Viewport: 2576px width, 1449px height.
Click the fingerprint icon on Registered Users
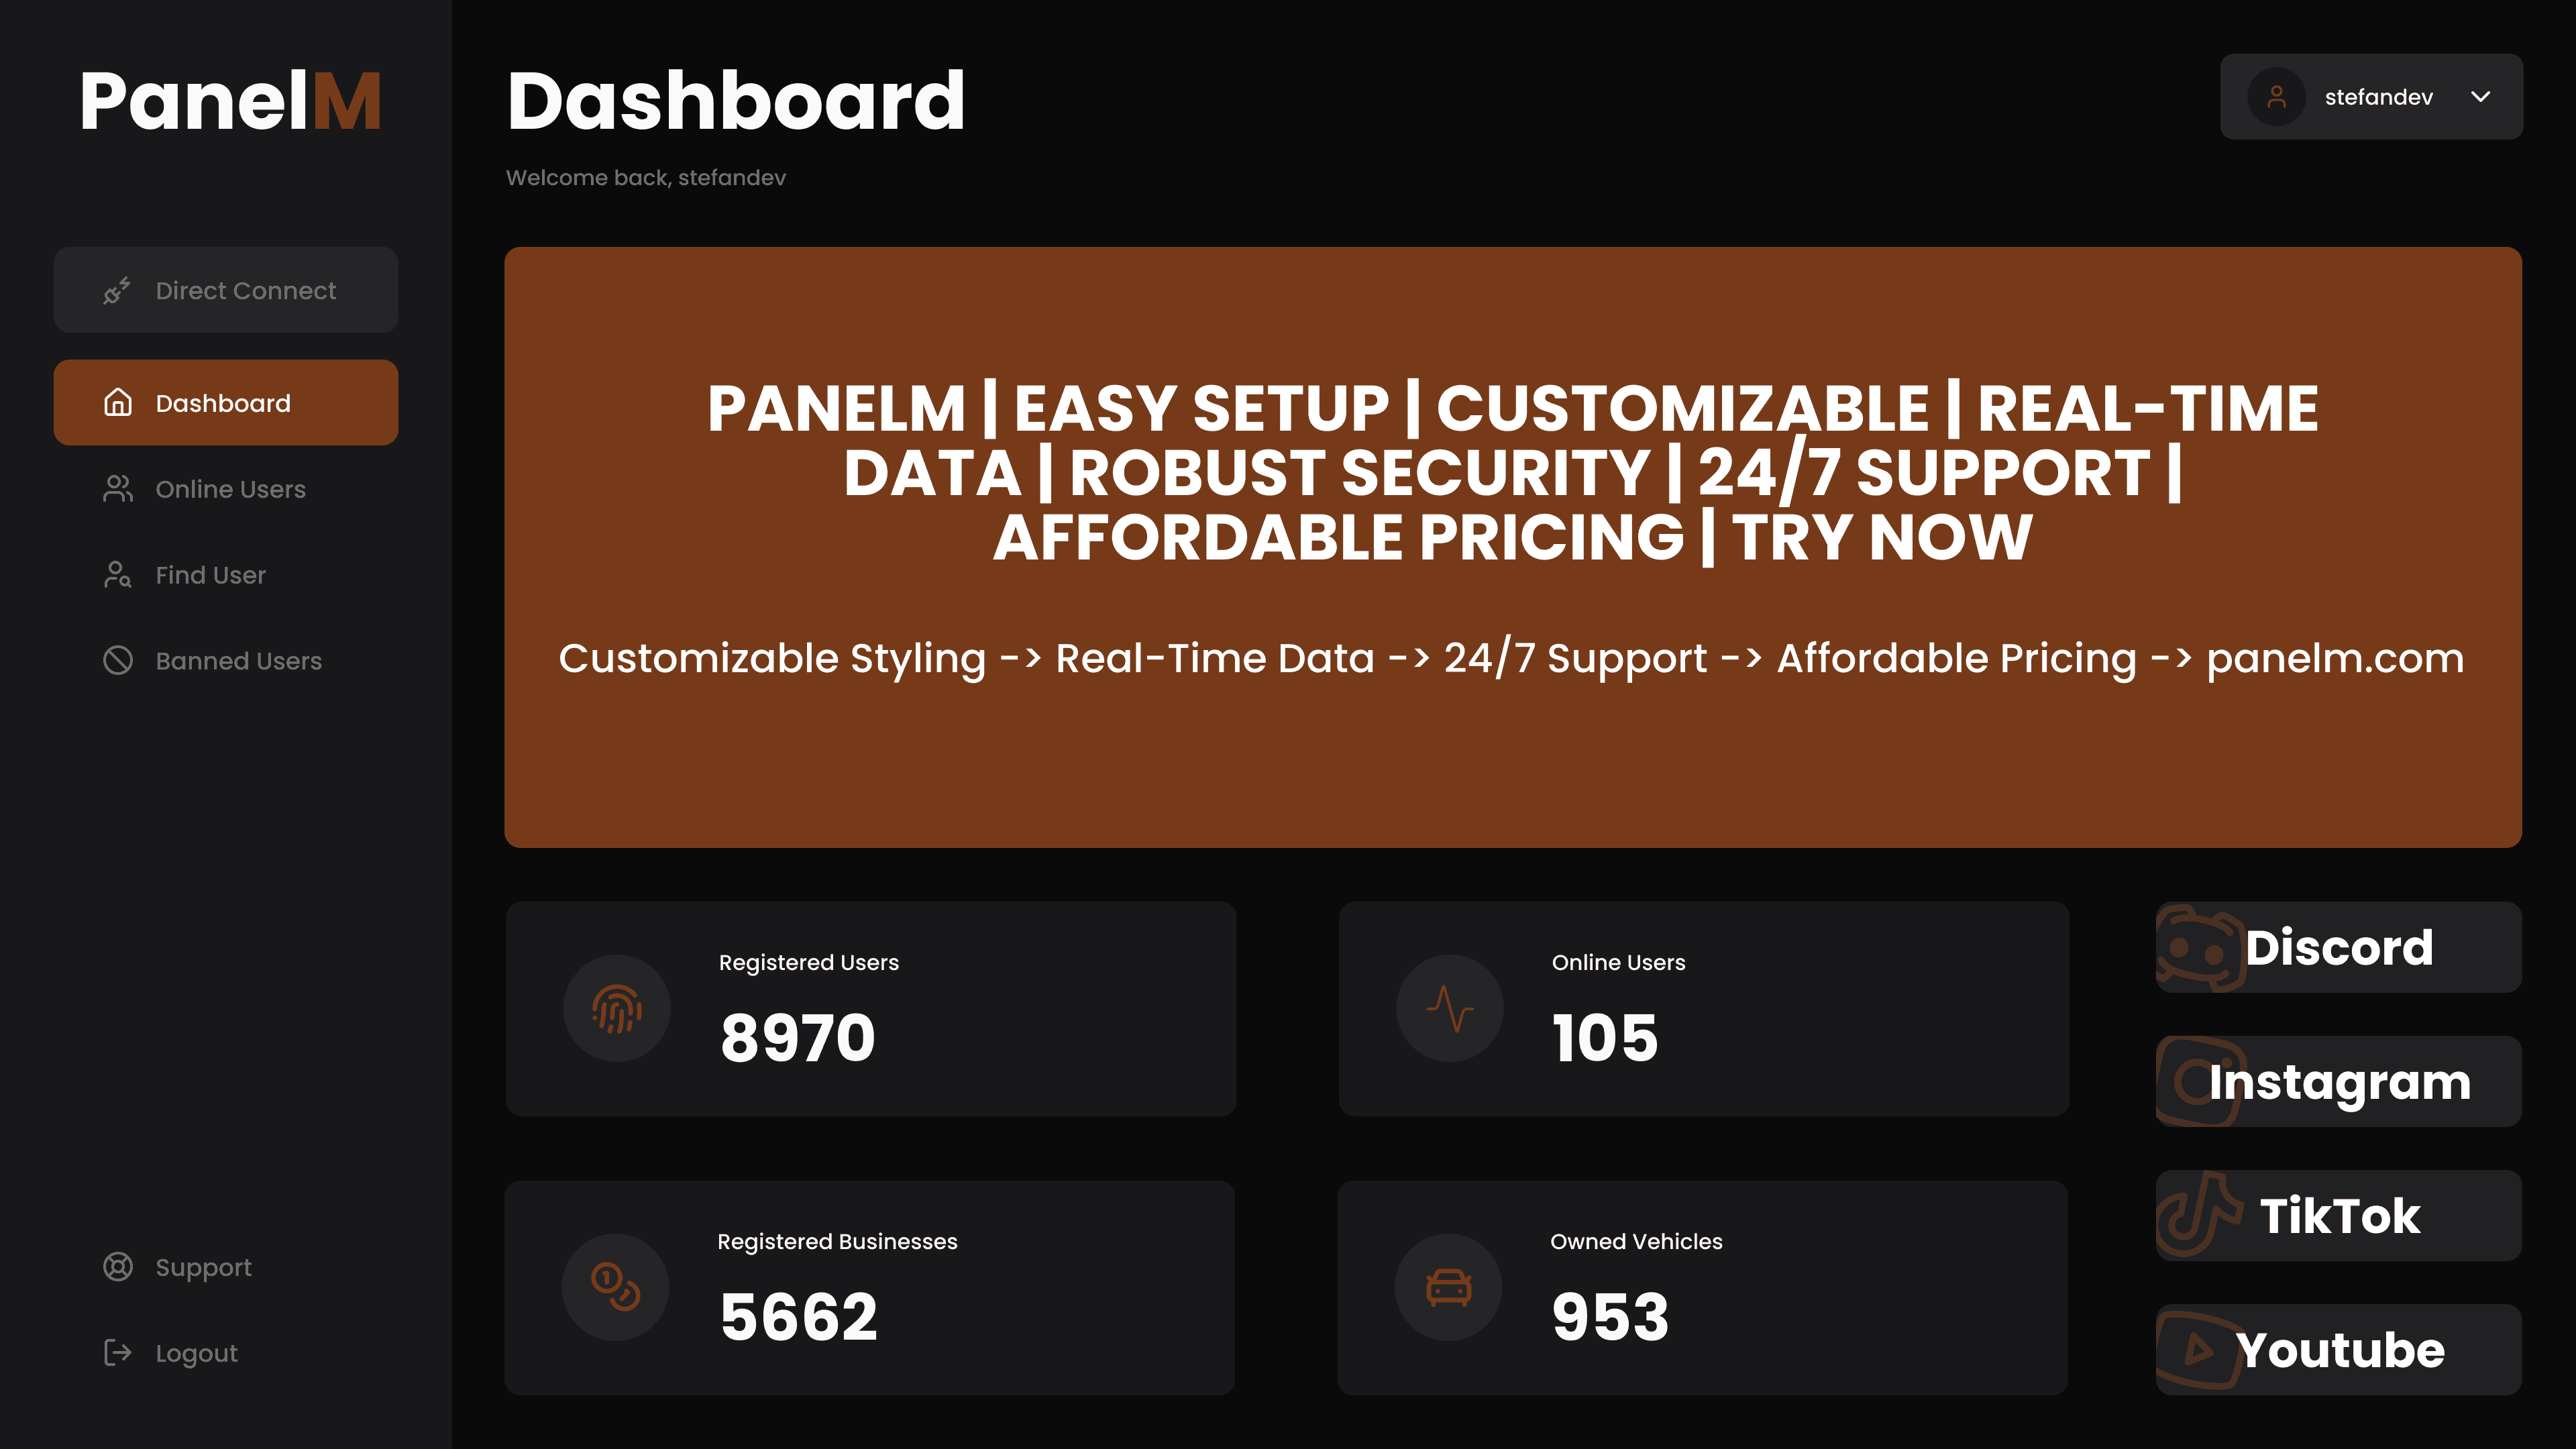617,1008
